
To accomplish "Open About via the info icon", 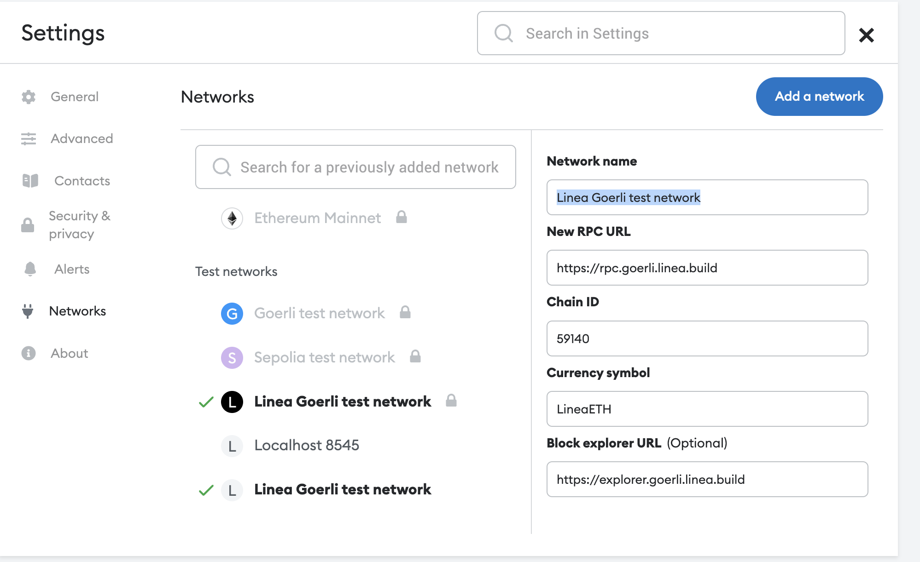I will (x=29, y=353).
